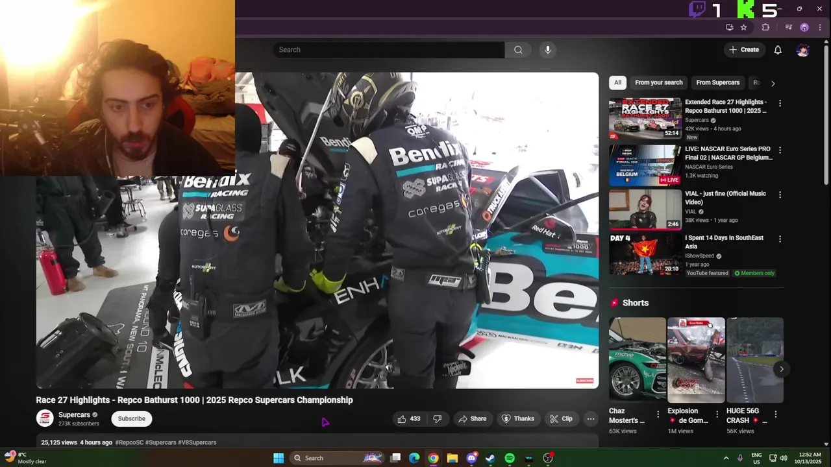Switch ENG US input language indicator
The image size is (831, 467).
(756, 458)
